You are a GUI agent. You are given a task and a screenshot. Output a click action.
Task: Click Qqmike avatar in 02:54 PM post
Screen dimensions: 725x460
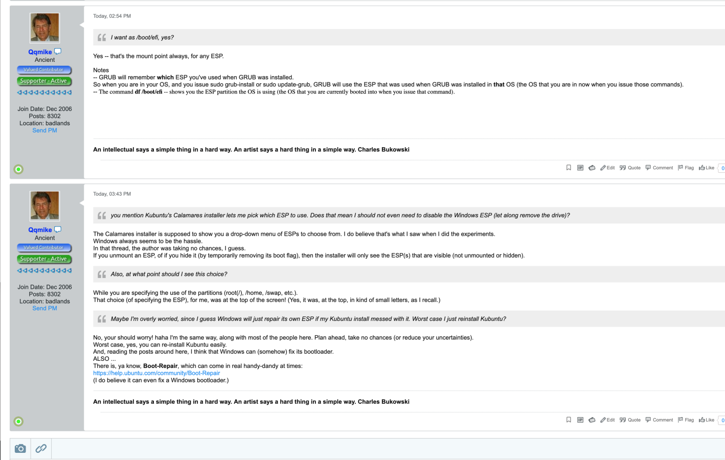coord(45,28)
